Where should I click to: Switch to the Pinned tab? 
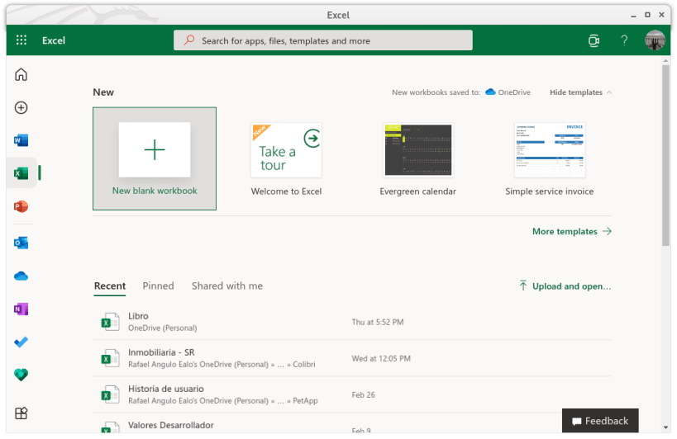pyautogui.click(x=159, y=286)
